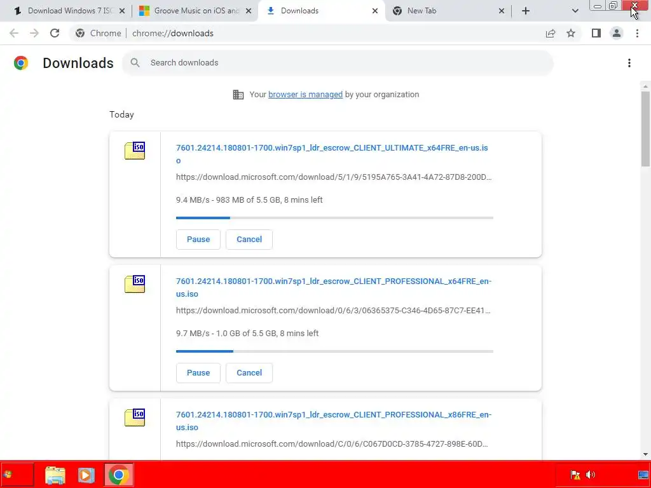The image size is (651, 488).
Task: Click the ISO file icon for PROFESSIONAL x86 download
Action: (x=135, y=417)
